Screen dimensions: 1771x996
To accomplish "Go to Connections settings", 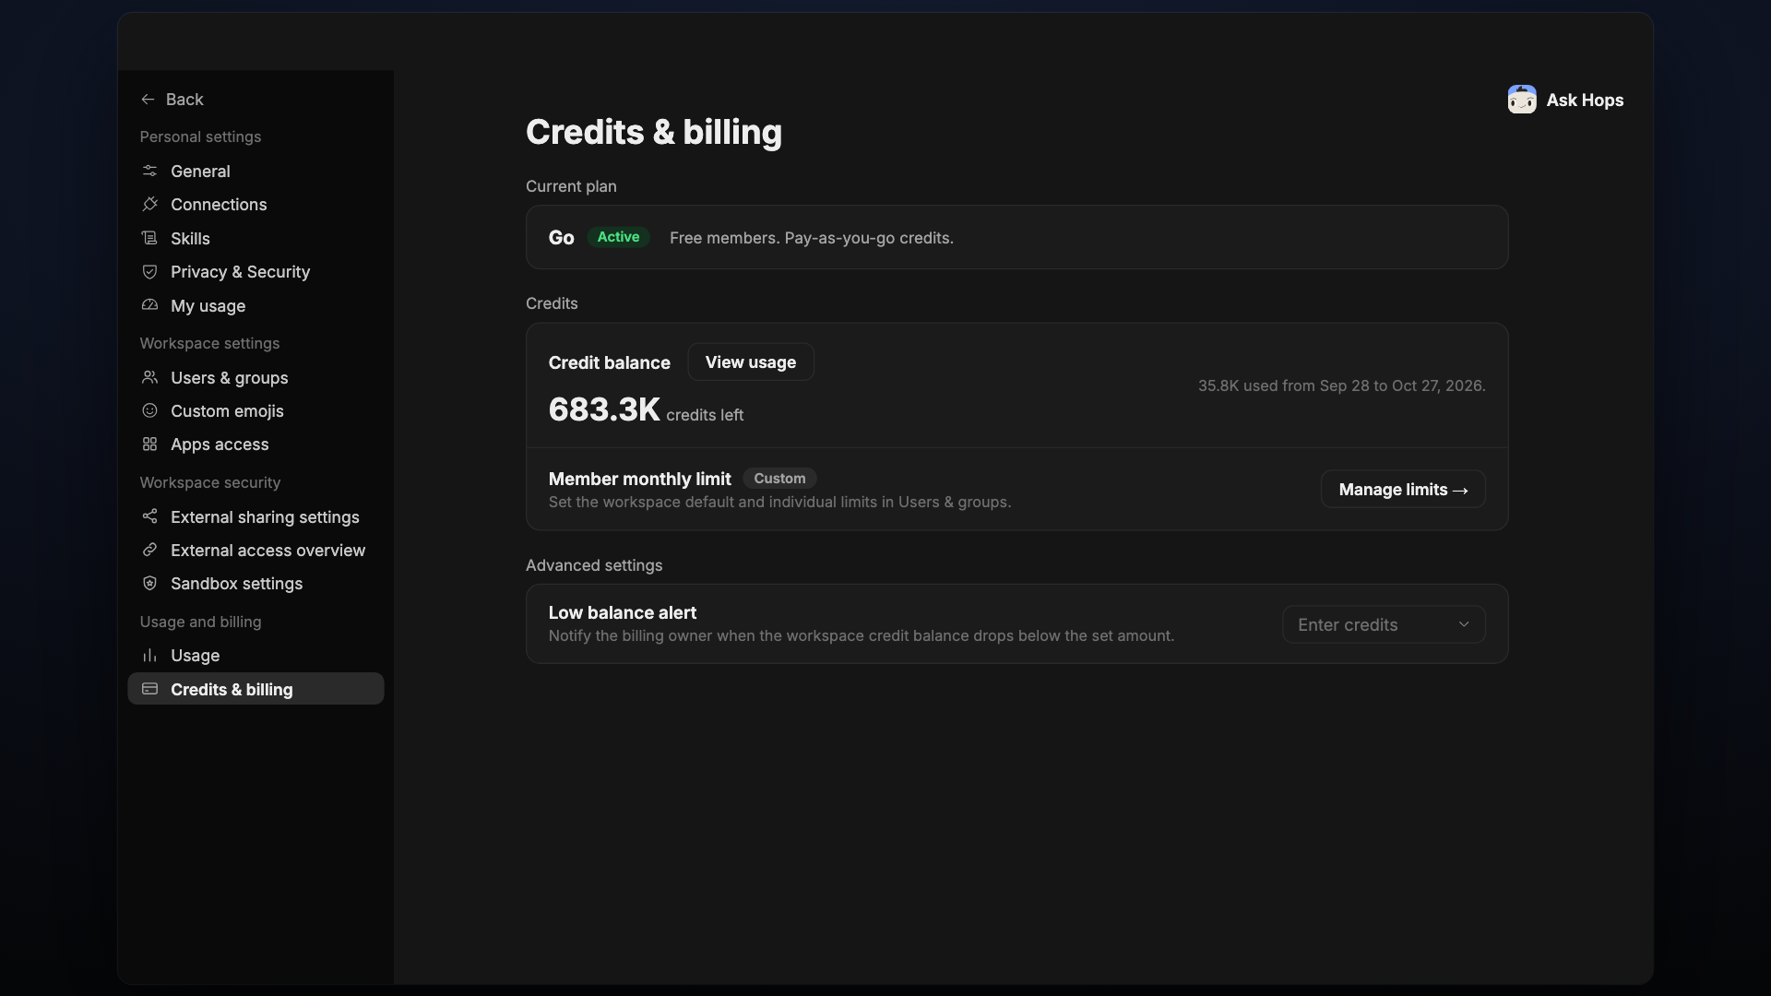I will (x=256, y=204).
